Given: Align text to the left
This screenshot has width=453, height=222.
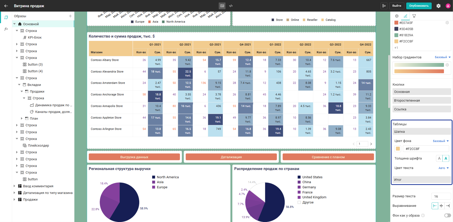Looking at the screenshot, I should pos(435,206).
